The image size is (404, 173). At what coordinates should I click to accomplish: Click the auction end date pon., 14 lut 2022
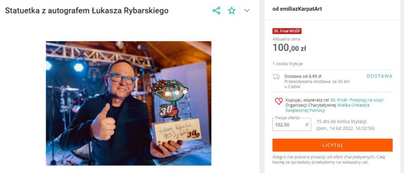[345, 128]
